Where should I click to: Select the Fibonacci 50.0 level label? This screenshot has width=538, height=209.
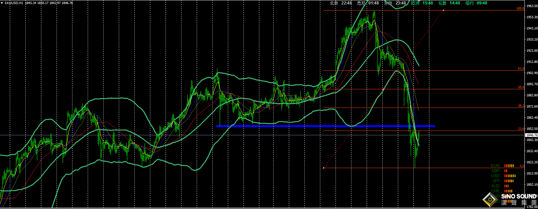pyautogui.click(x=521, y=87)
